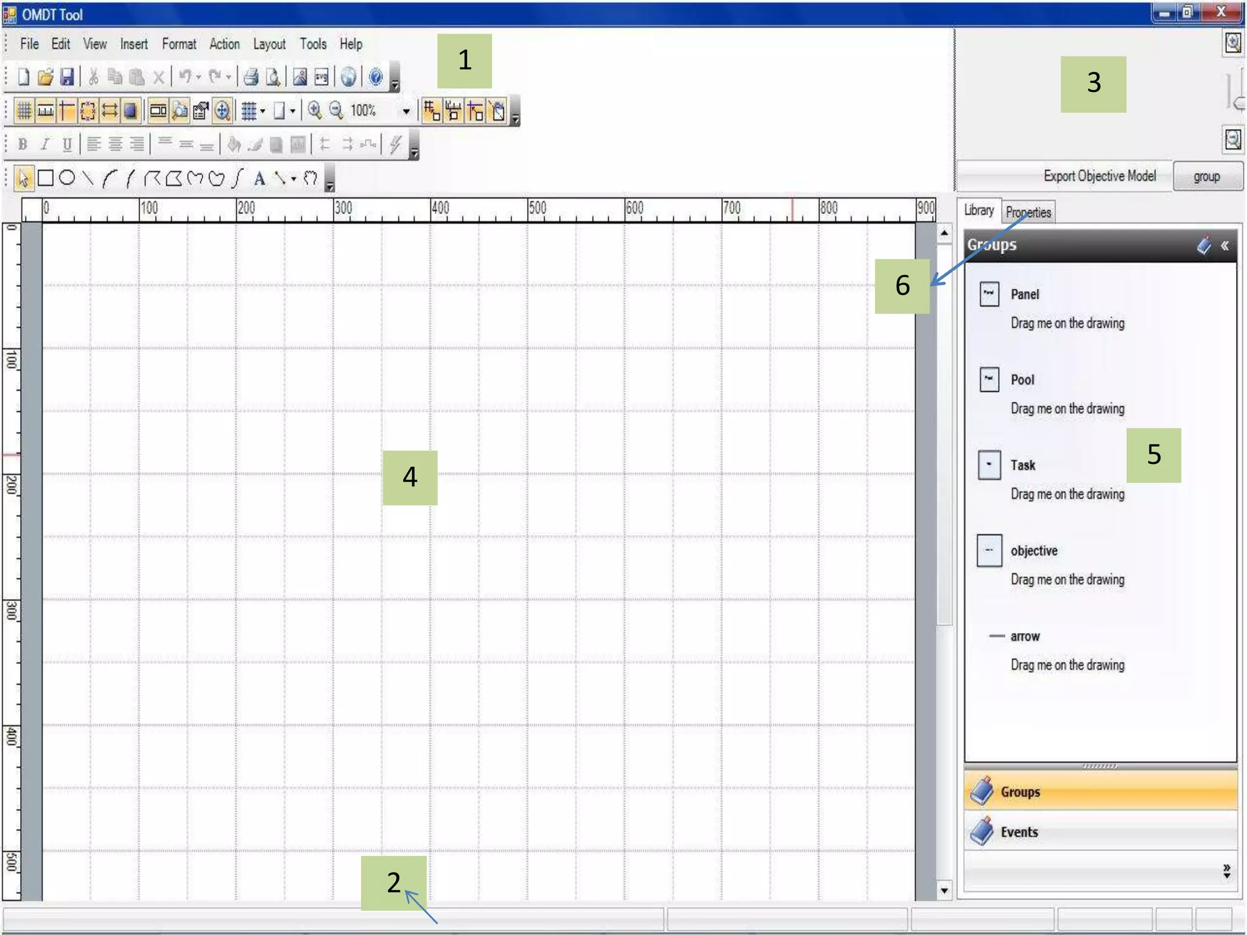Toggle the grid display button
This screenshot has width=1247, height=935.
coord(24,111)
